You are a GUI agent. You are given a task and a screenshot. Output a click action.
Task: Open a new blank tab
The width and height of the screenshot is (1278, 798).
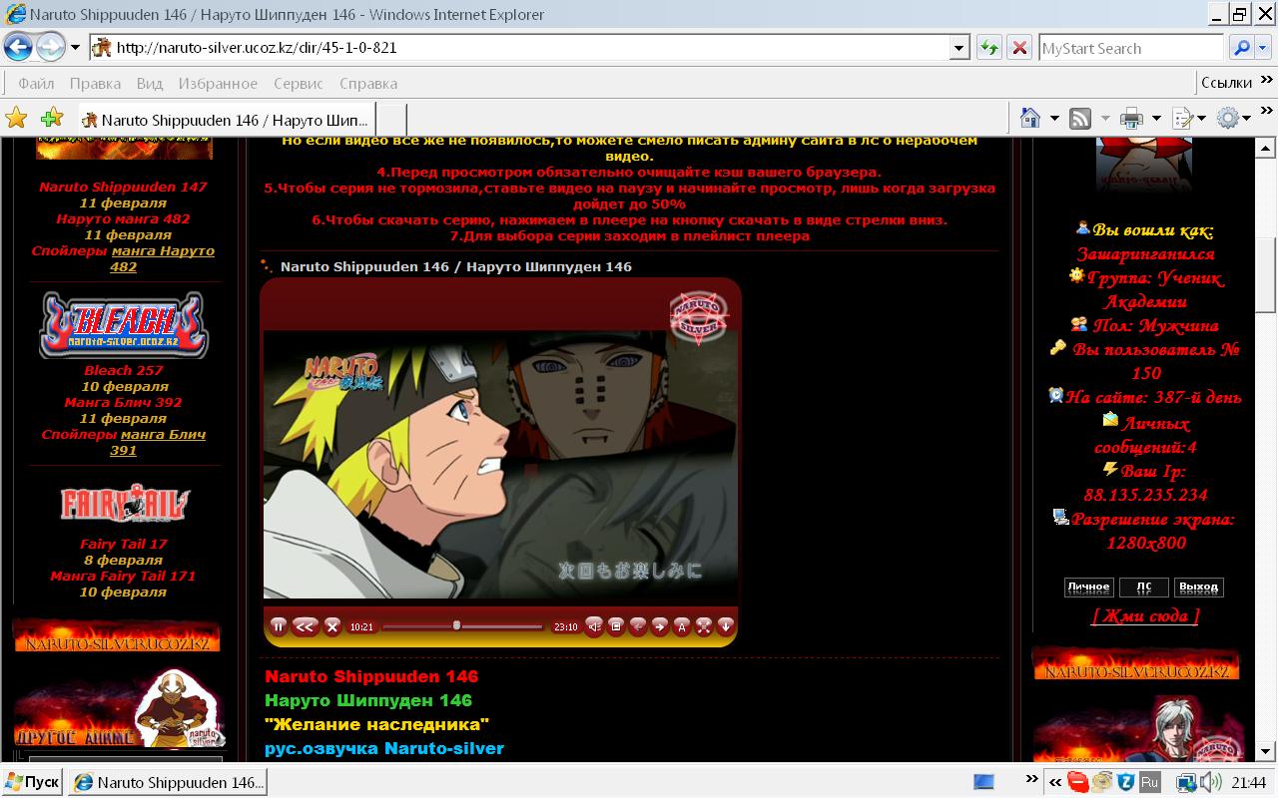click(x=391, y=120)
